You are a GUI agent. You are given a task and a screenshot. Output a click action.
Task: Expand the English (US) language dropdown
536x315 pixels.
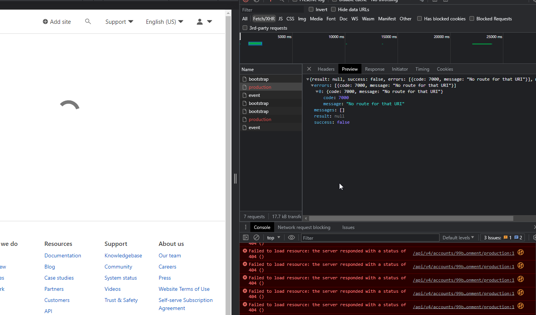click(x=165, y=22)
